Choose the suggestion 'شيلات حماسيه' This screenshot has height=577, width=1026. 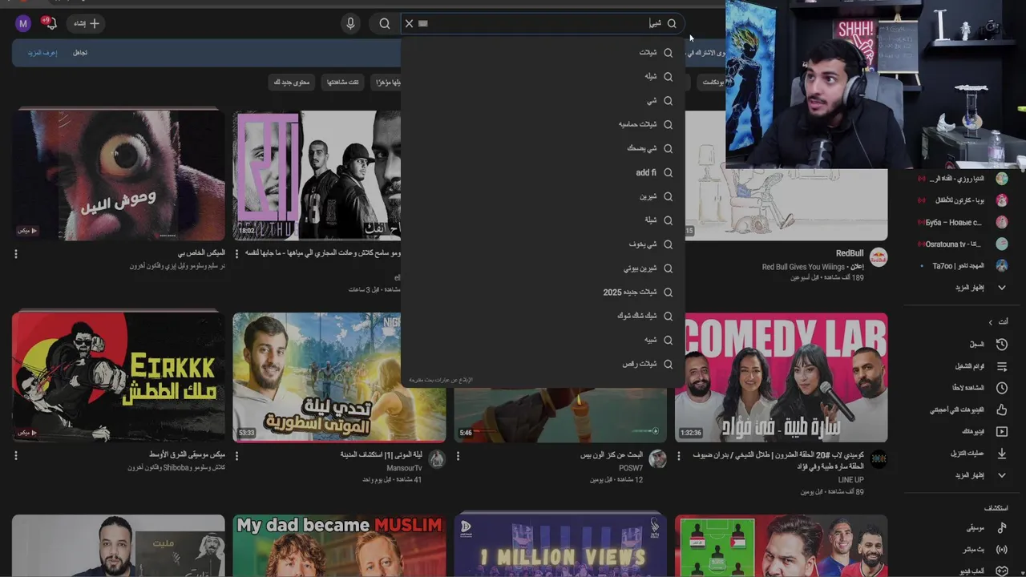[543, 124]
